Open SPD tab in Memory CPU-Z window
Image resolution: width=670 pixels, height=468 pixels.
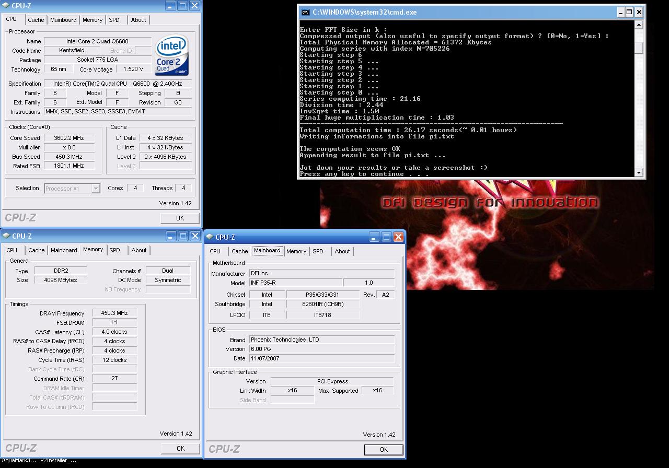tap(114, 250)
